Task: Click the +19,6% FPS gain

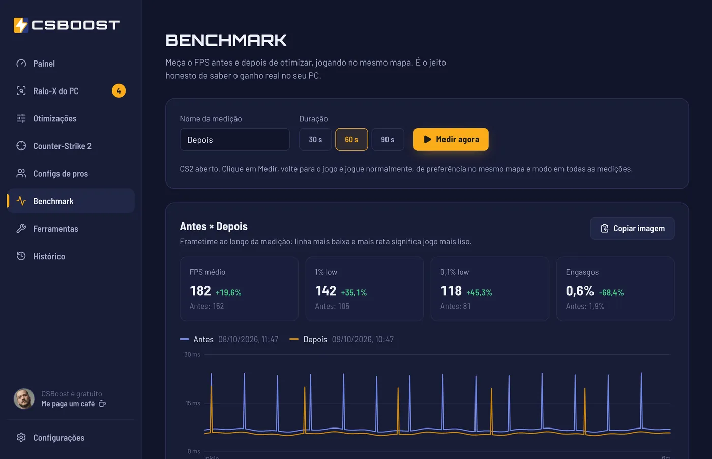Action: click(x=228, y=293)
